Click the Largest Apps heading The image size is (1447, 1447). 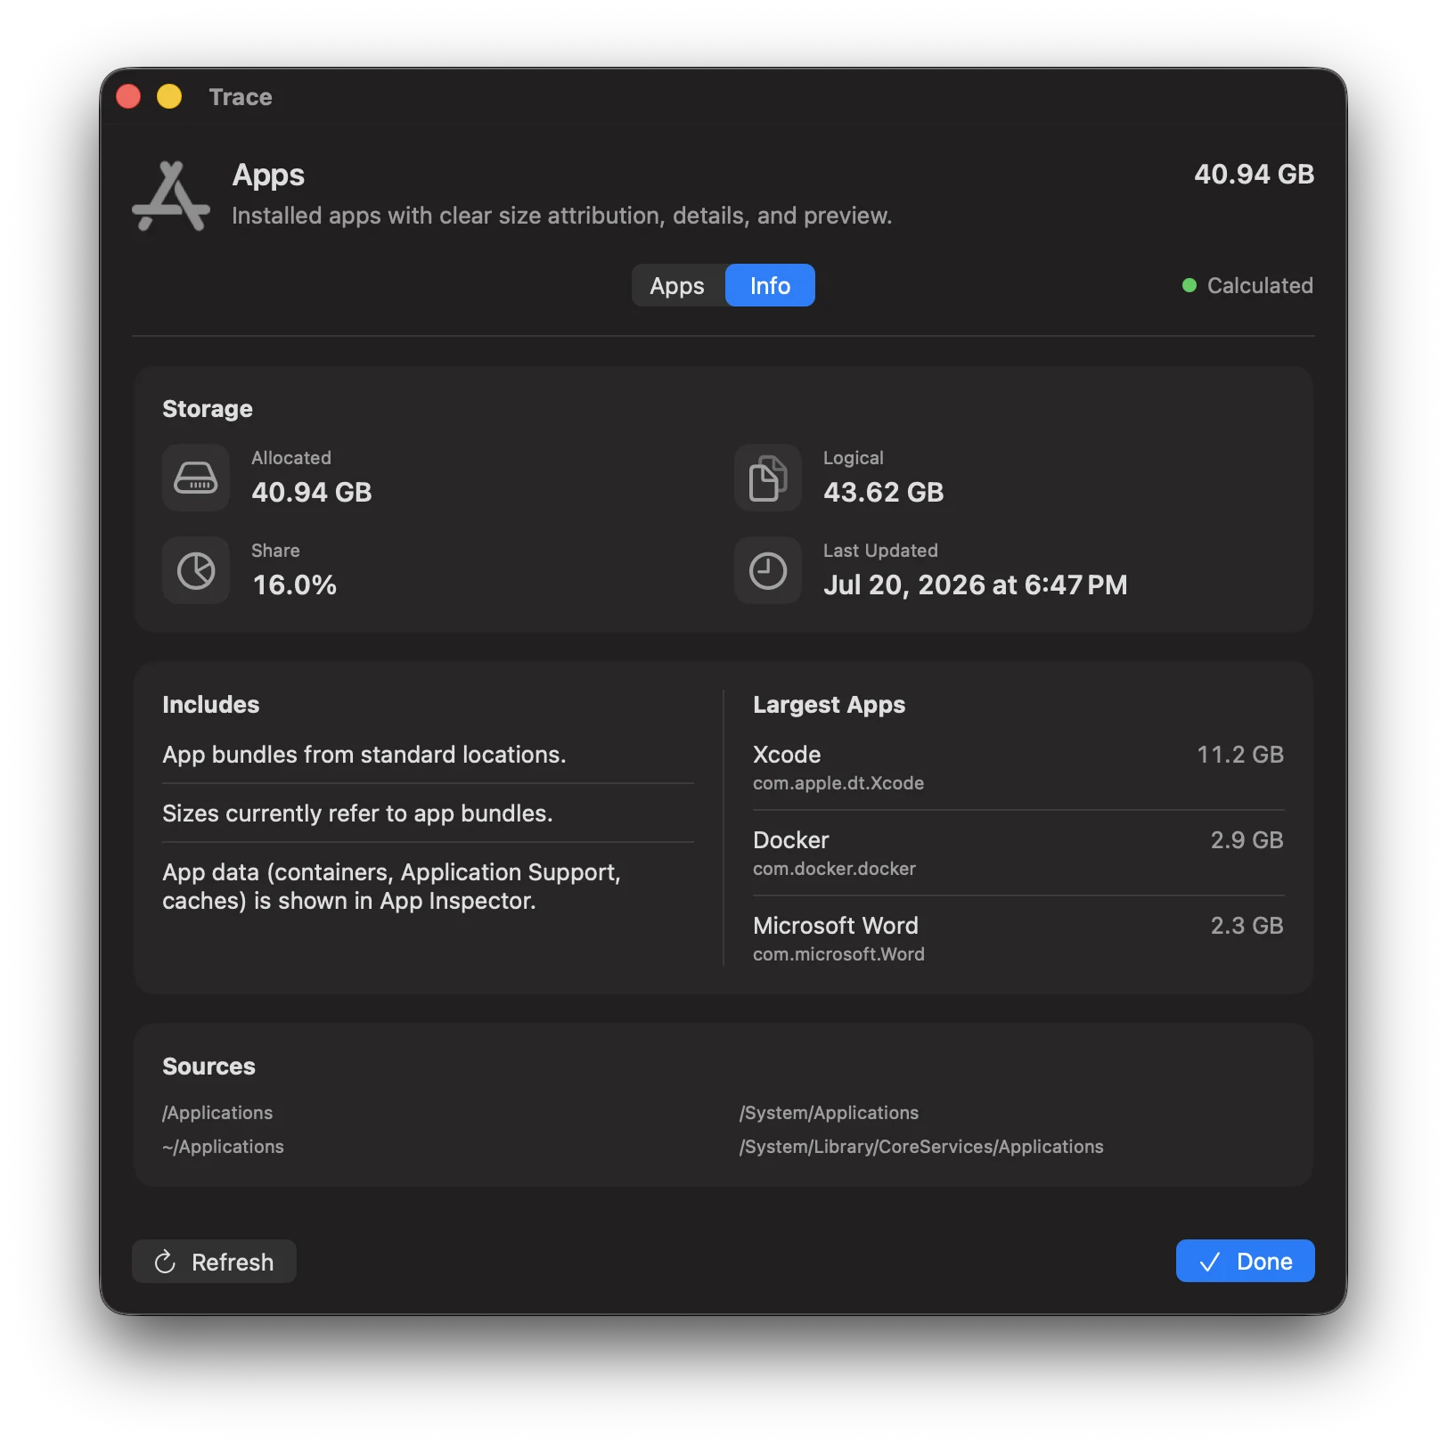(x=829, y=705)
